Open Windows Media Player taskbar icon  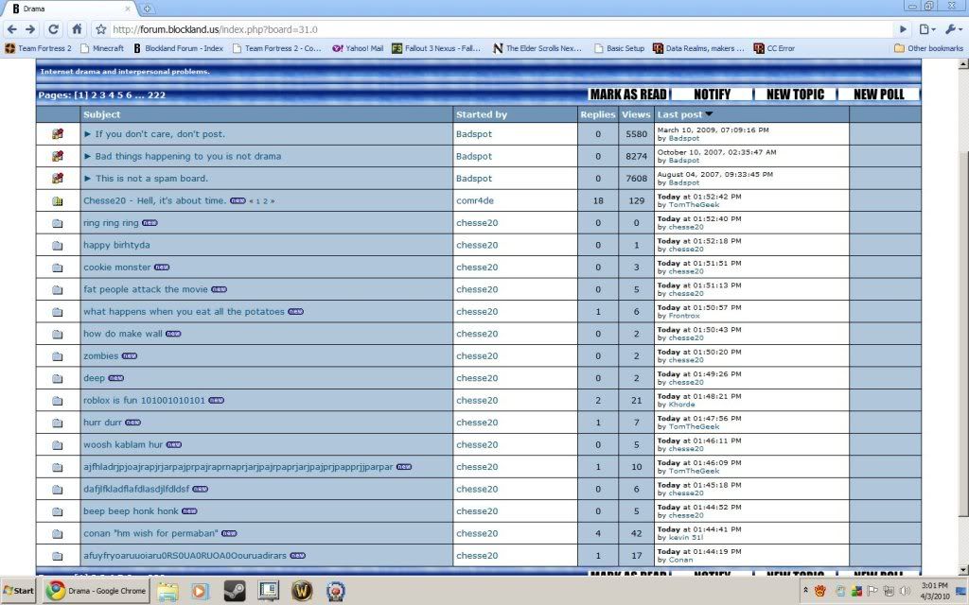201,591
